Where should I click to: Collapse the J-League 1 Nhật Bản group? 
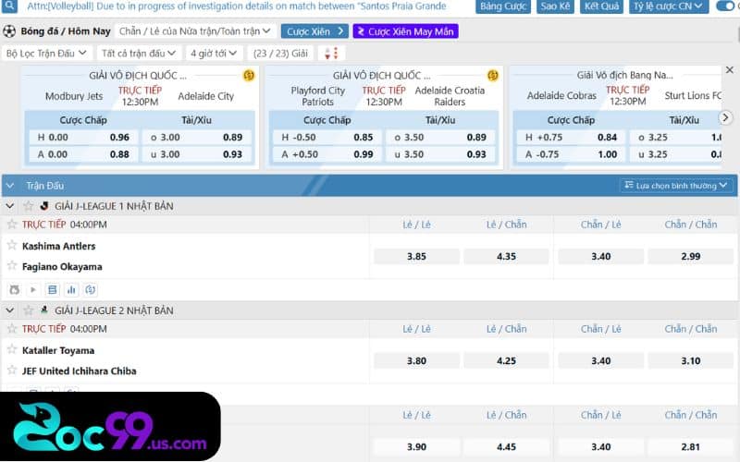(x=10, y=206)
